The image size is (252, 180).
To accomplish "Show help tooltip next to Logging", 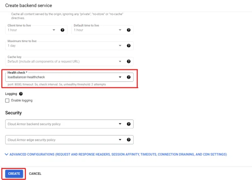I will 21,94.
